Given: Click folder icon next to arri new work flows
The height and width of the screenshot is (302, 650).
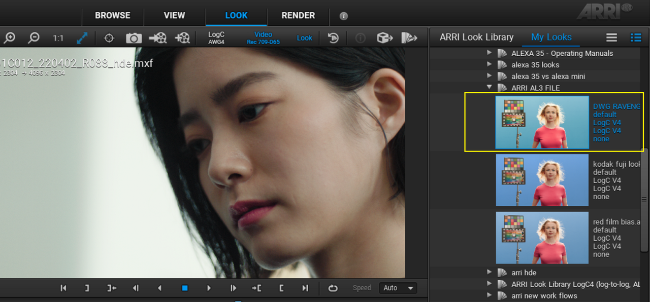Looking at the screenshot, I should (x=502, y=295).
